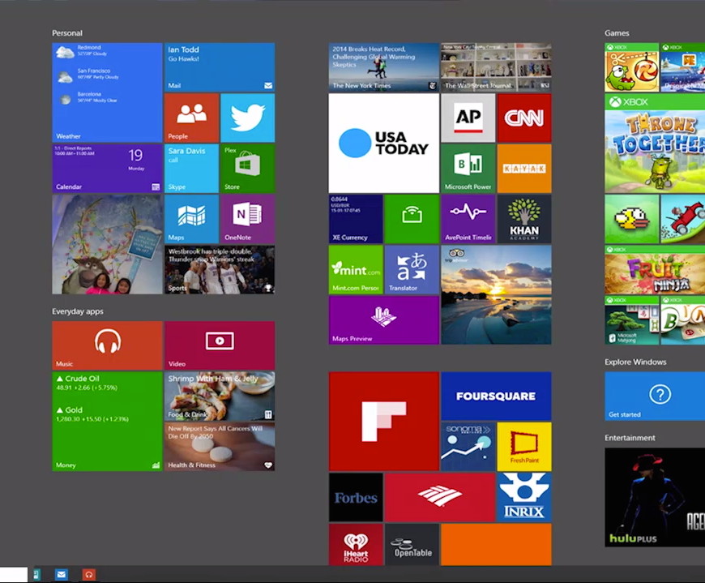Open the Translator app tile
The image size is (705, 583).
412,269
